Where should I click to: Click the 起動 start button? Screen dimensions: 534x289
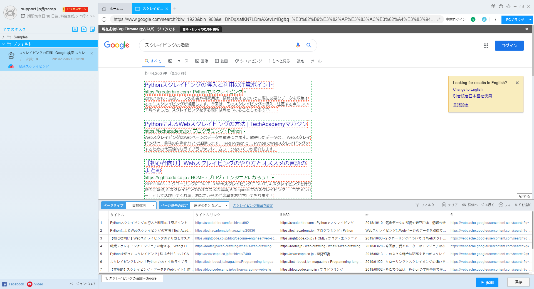[487, 282]
